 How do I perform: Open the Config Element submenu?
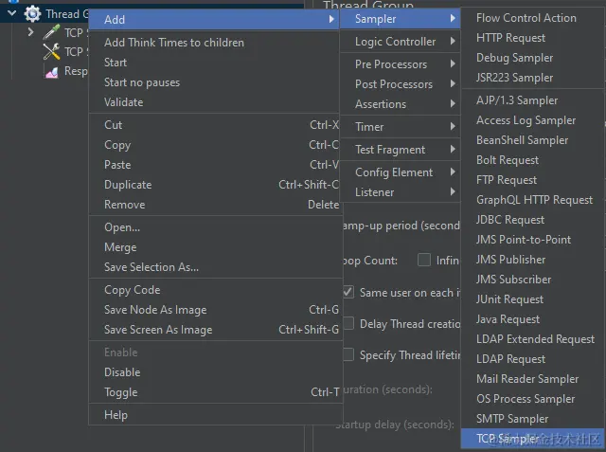point(394,172)
